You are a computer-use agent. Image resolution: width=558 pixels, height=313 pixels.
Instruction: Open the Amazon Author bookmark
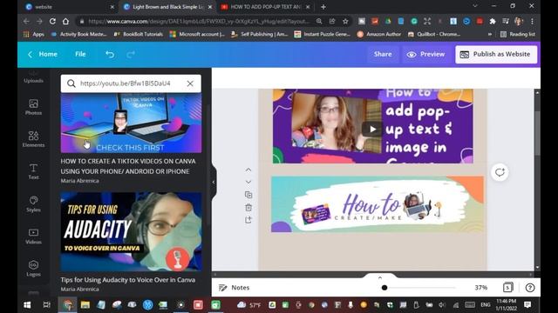(x=378, y=35)
